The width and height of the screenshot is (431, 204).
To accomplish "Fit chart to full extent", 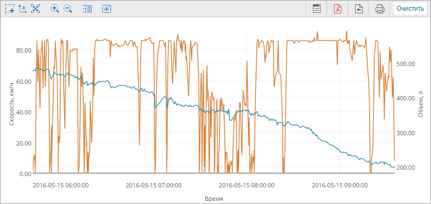I will (x=36, y=9).
